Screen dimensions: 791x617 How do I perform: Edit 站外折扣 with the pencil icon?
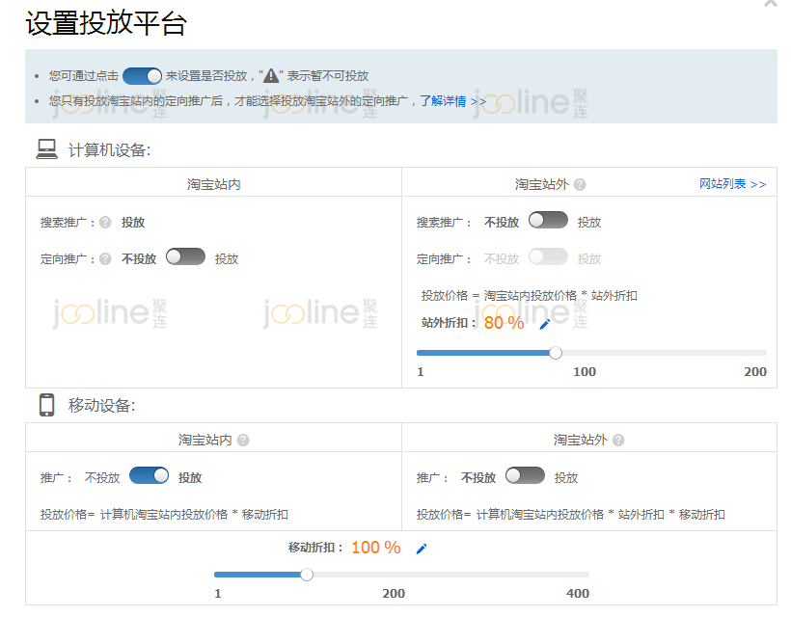click(x=545, y=324)
